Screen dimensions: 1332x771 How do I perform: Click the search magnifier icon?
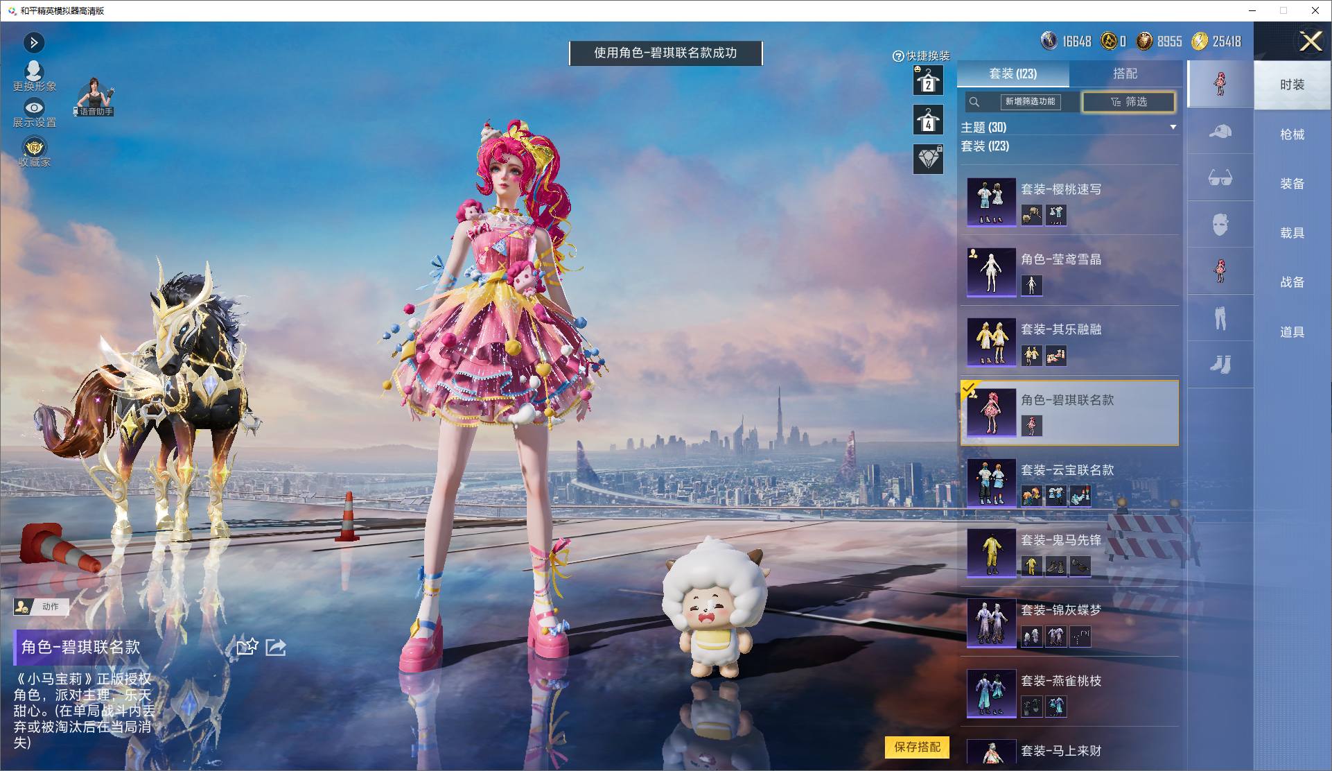coord(974,102)
